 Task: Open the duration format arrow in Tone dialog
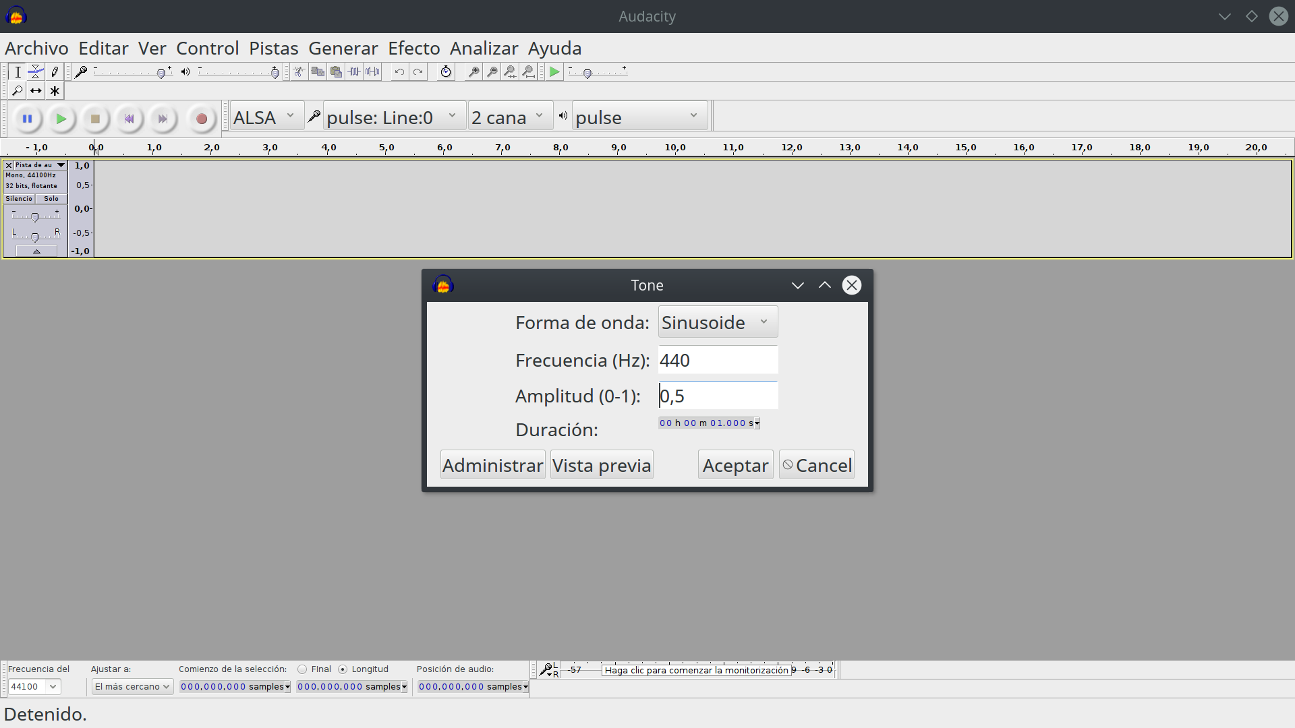point(757,423)
